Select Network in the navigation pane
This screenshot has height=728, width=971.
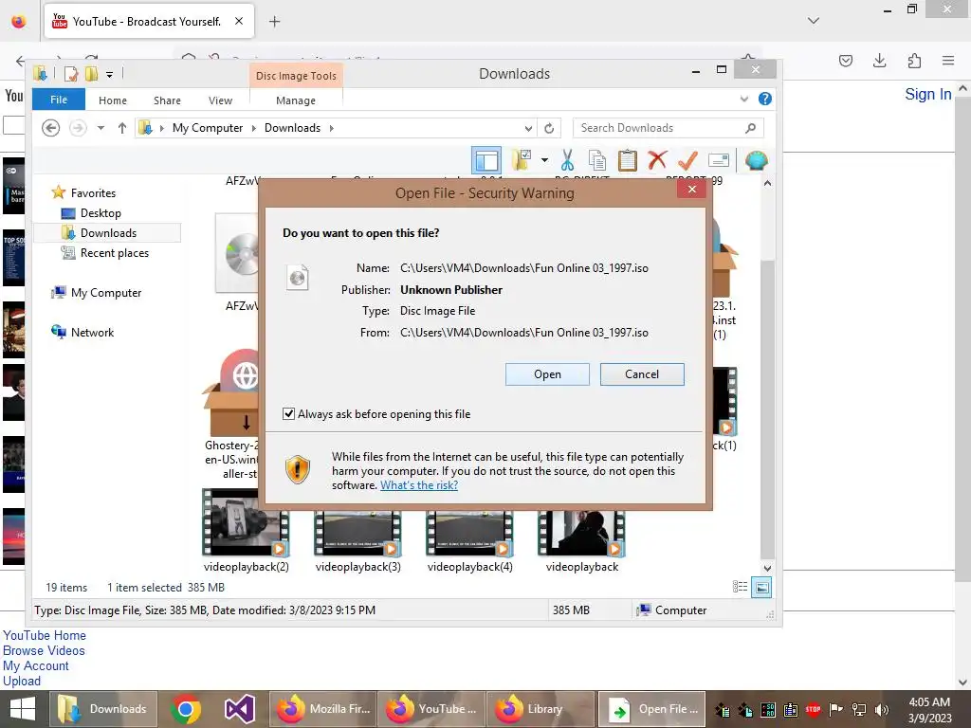click(x=92, y=333)
